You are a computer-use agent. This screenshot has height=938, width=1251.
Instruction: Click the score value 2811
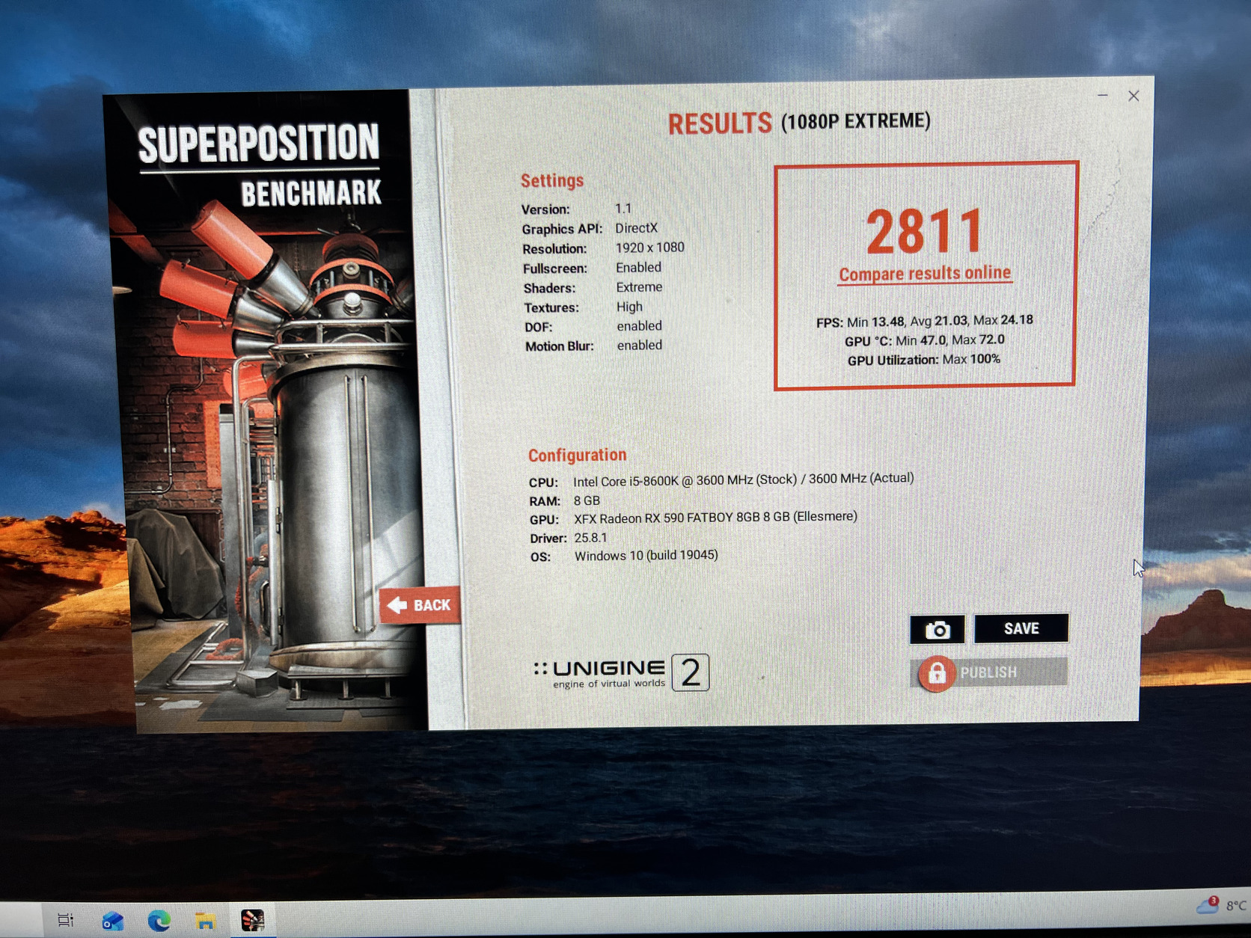tap(925, 232)
